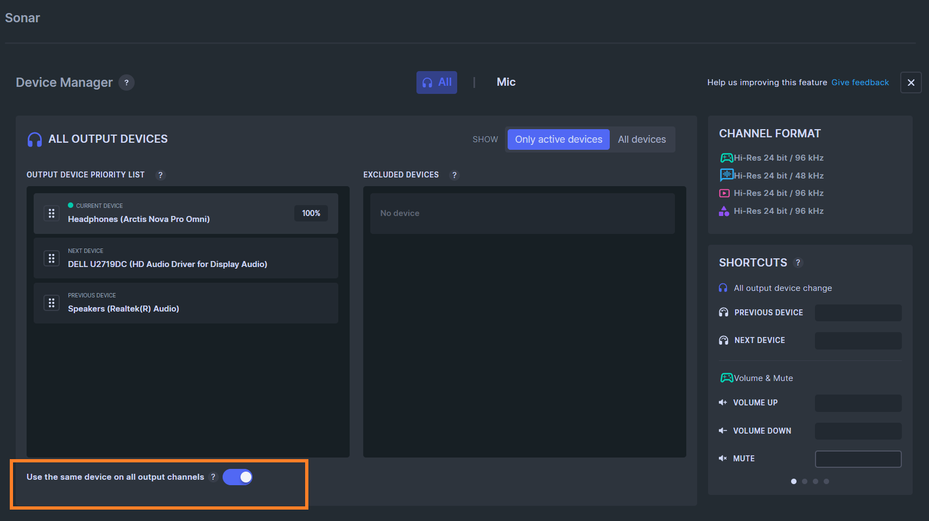
Task: Toggle same device on all output channels
Action: 237,477
